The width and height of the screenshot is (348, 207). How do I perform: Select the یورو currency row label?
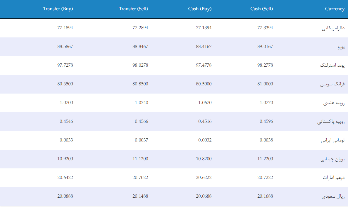(341, 47)
